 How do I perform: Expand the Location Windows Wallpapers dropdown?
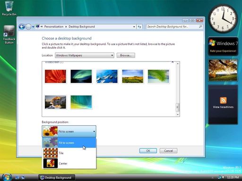[x=85, y=55]
